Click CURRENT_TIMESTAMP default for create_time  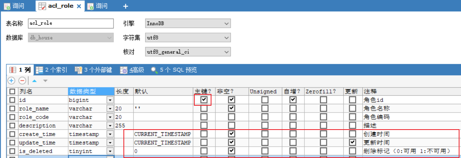[x=163, y=134]
